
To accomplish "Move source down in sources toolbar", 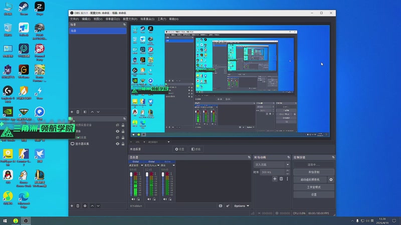I will click(x=98, y=206).
